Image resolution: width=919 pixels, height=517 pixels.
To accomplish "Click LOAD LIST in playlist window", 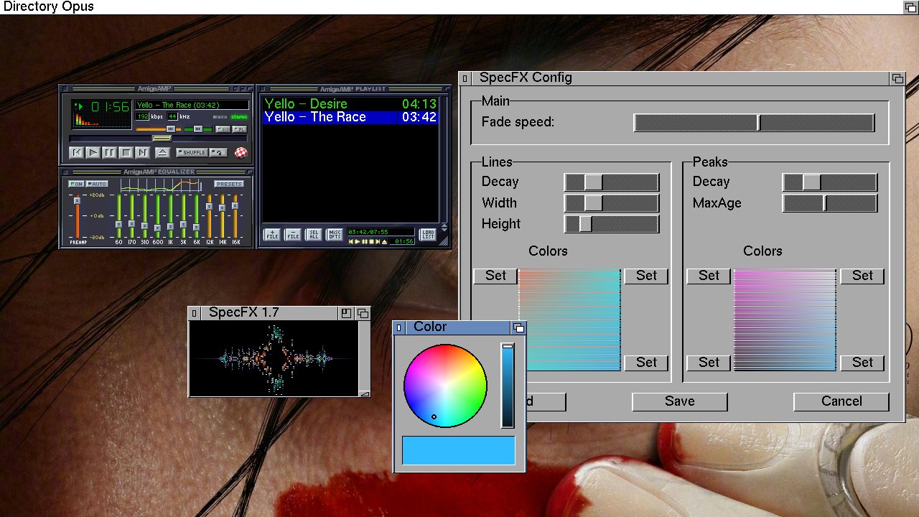I will click(428, 234).
